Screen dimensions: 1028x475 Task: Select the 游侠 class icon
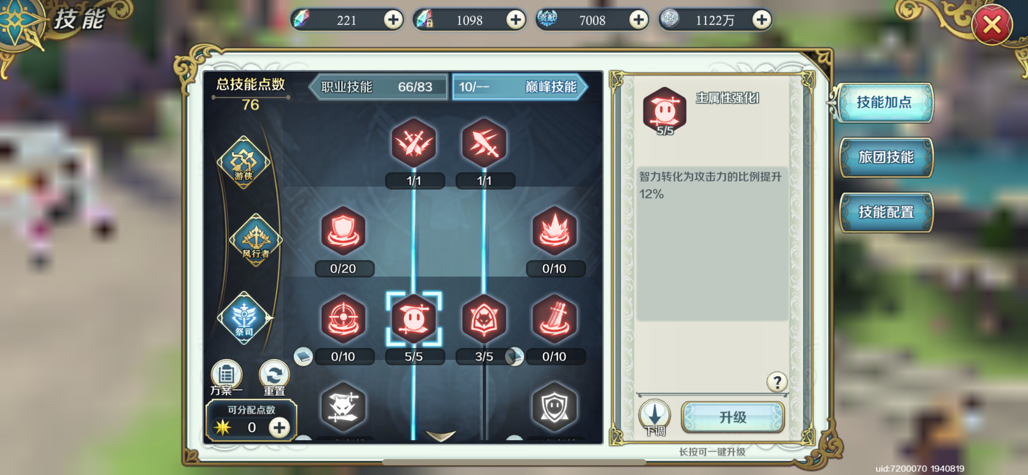point(244,162)
